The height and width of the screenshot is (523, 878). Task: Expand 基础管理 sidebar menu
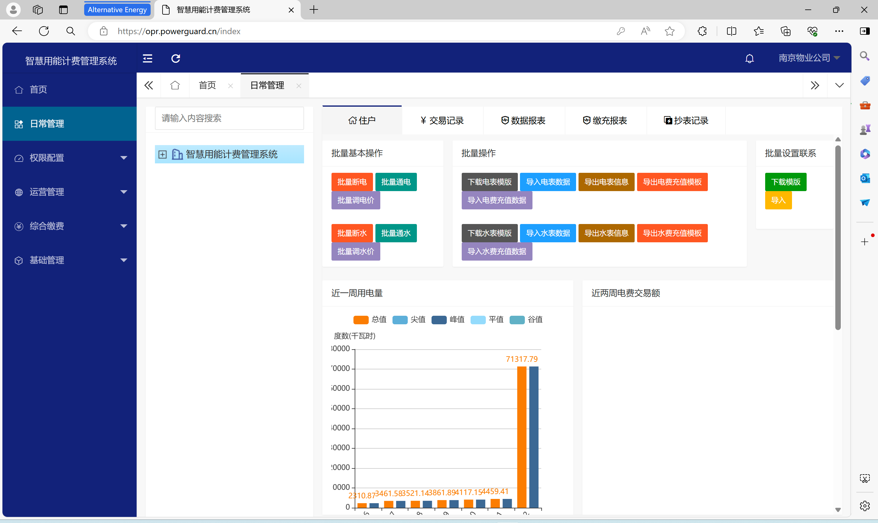click(x=70, y=261)
